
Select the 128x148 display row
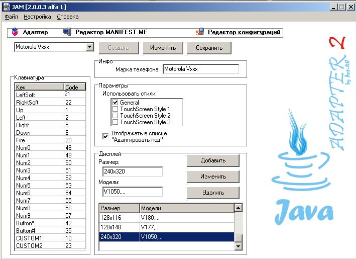tap(166, 227)
